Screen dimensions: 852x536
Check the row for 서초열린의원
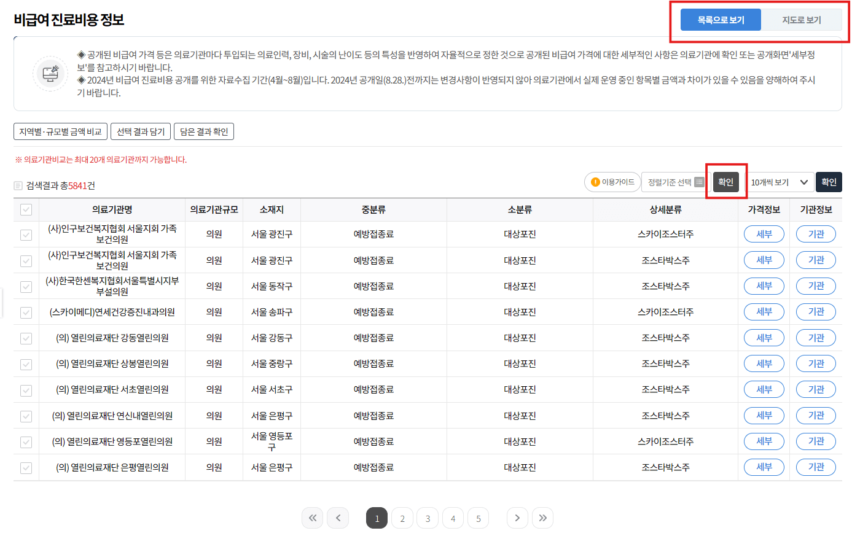tap(25, 389)
